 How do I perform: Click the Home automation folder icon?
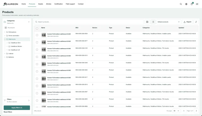coord(7,36)
